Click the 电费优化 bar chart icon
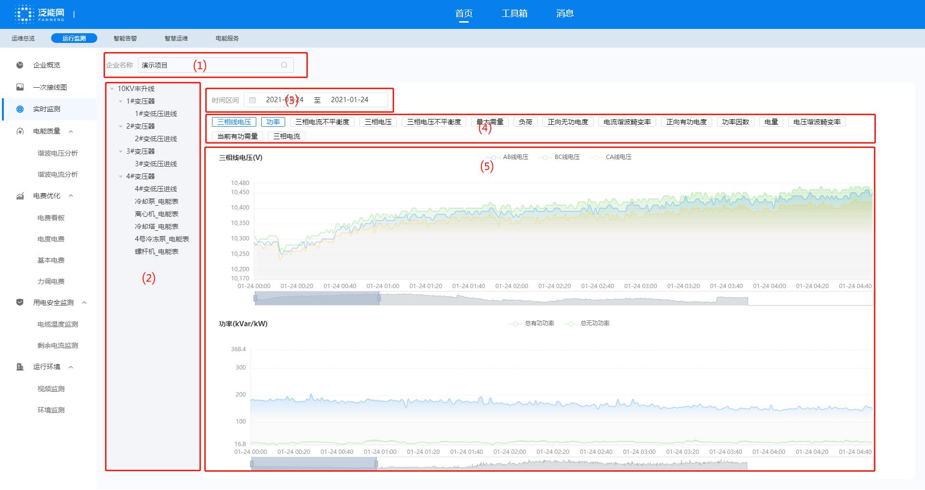The image size is (925, 490). click(x=20, y=196)
